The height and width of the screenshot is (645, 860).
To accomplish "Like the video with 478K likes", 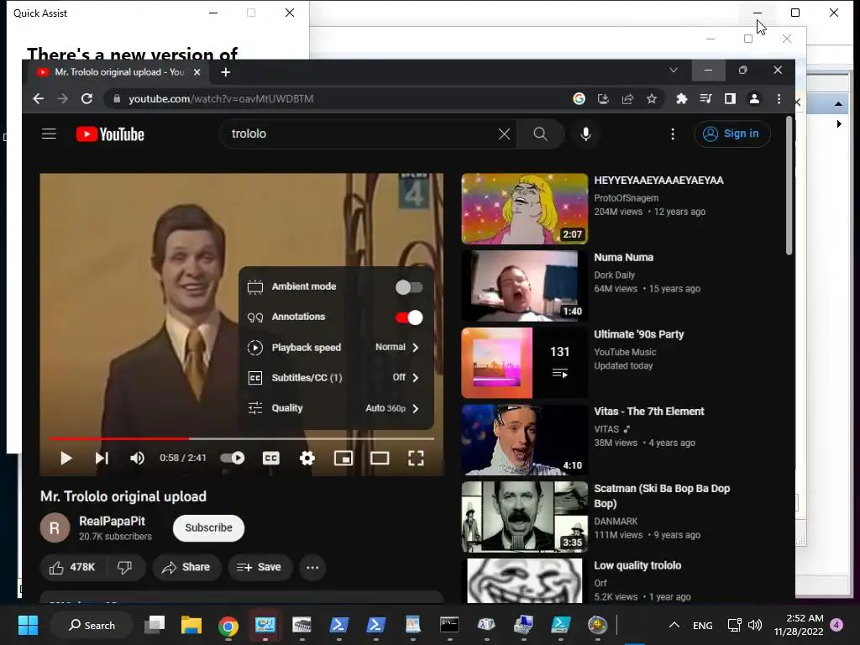I will click(x=71, y=567).
